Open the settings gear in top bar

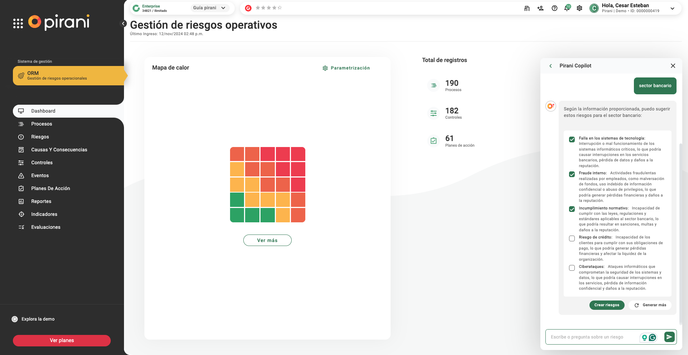coord(579,8)
